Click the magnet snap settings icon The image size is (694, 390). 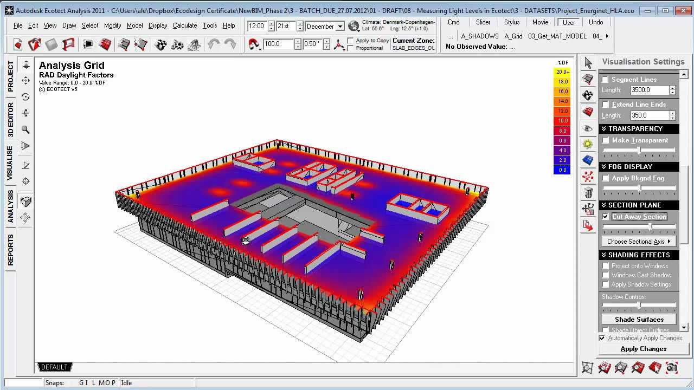(x=254, y=44)
